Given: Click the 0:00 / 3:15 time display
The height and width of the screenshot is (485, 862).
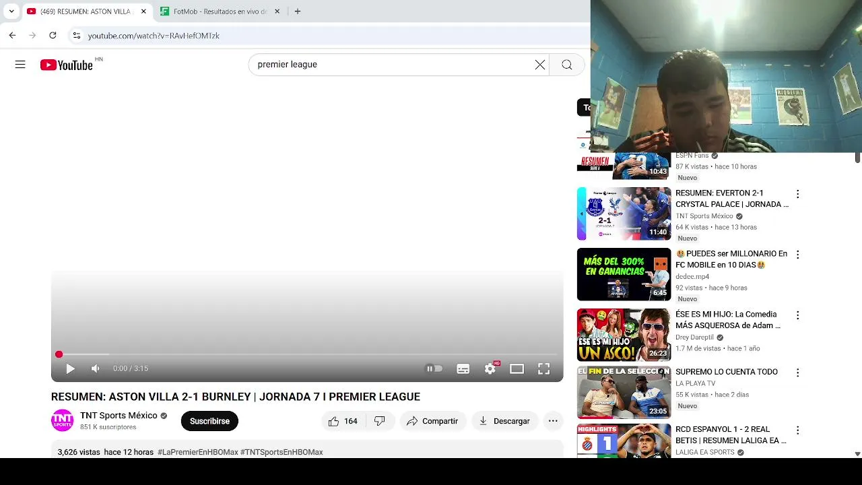Looking at the screenshot, I should tap(131, 368).
